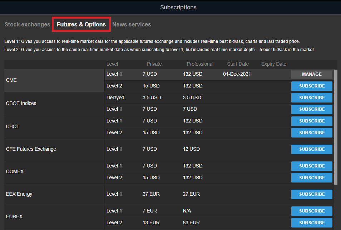
Task: Subscribe to CBOE Indices Level 1
Action: click(x=312, y=109)
